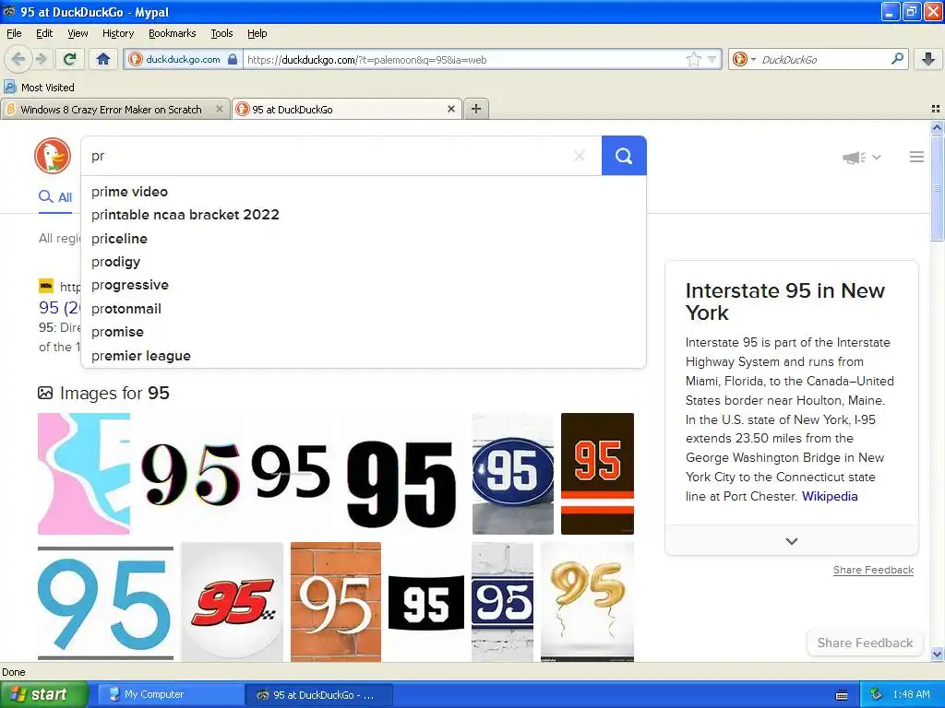Open the View menu

(x=78, y=33)
